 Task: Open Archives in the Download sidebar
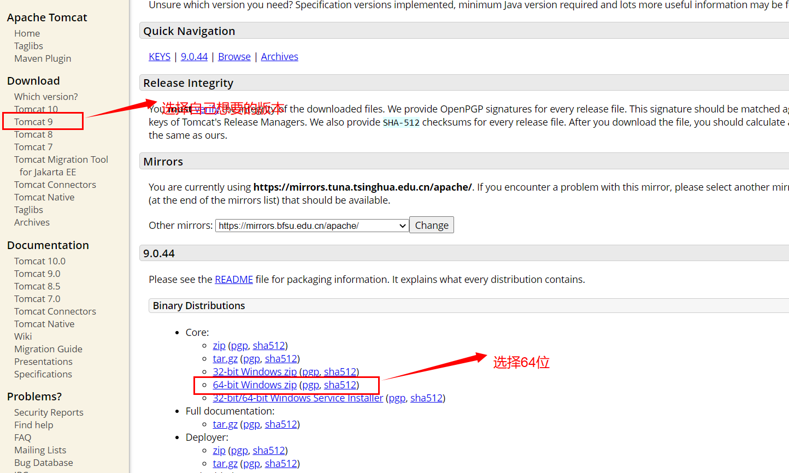32,222
